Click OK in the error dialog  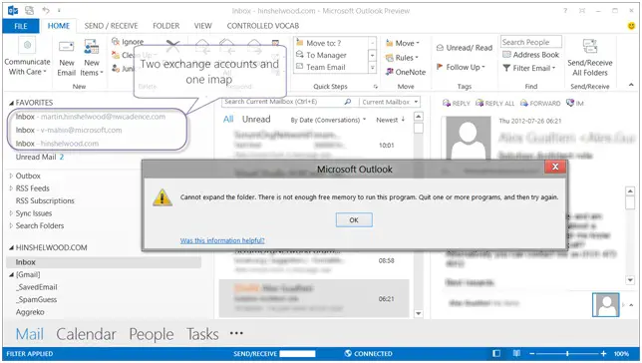pyautogui.click(x=354, y=220)
